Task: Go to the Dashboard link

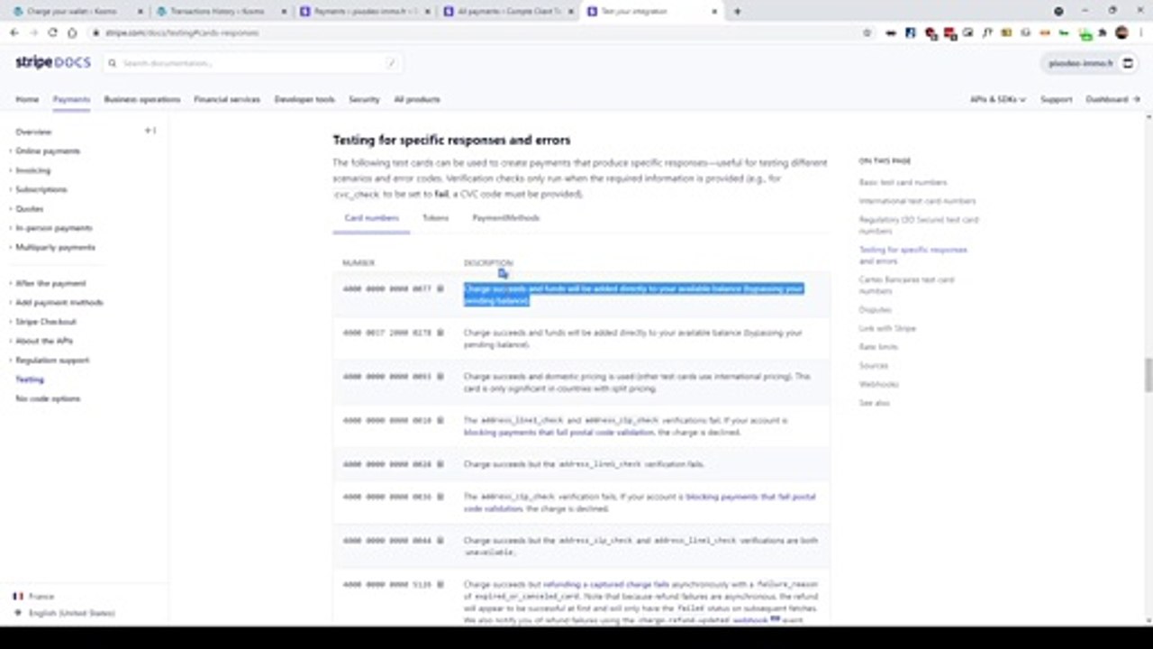Action: click(x=1112, y=99)
